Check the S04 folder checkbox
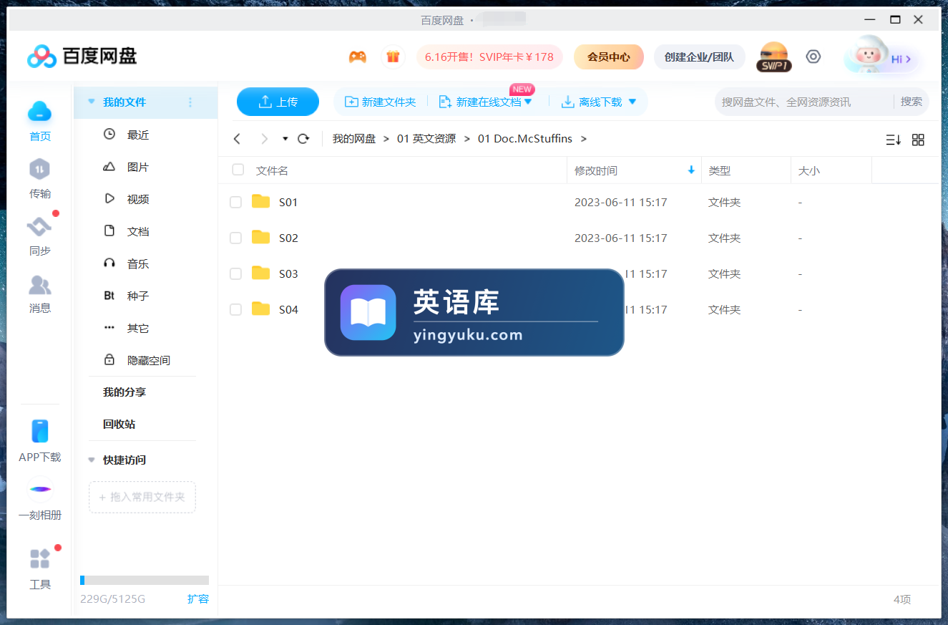This screenshot has width=948, height=625. pos(235,310)
